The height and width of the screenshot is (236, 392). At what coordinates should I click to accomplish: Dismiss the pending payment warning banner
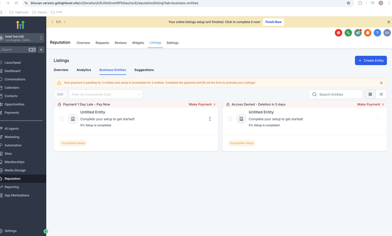click(x=381, y=83)
